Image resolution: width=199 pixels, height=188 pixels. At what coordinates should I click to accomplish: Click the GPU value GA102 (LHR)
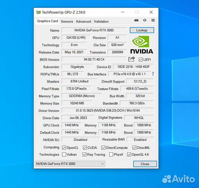(x=76, y=38)
